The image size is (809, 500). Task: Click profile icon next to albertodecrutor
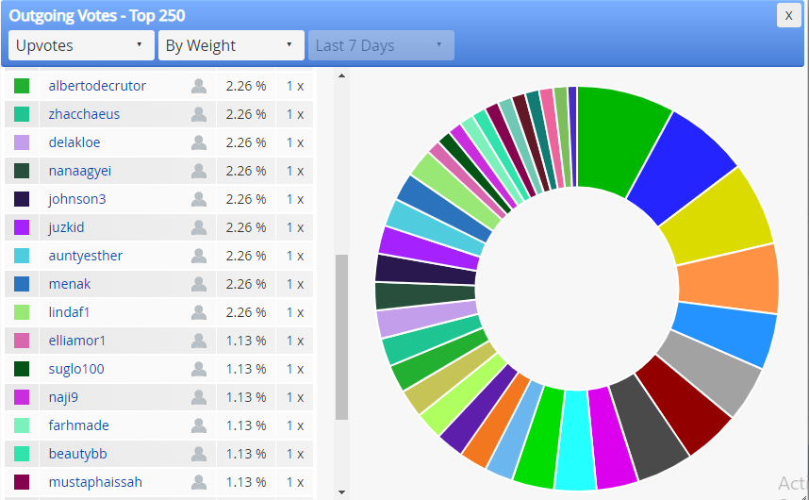[199, 86]
